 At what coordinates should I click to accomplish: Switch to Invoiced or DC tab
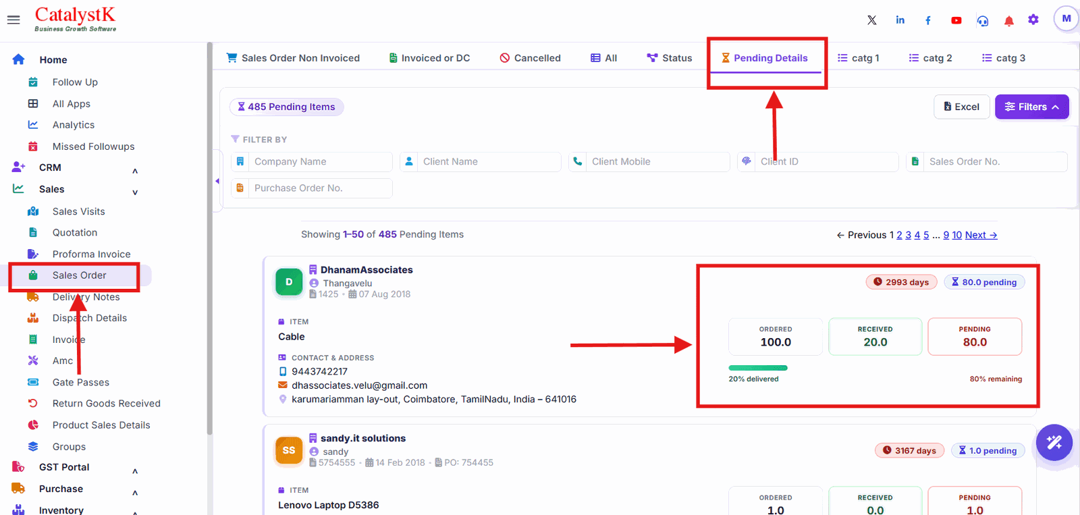(x=429, y=58)
